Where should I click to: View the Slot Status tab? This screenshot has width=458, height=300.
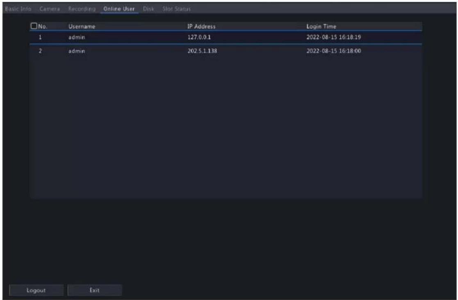176,9
